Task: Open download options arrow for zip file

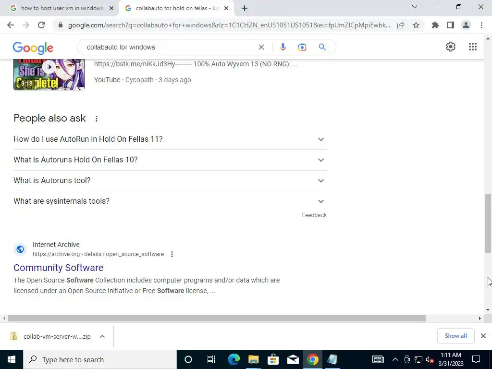Action: pos(102,336)
